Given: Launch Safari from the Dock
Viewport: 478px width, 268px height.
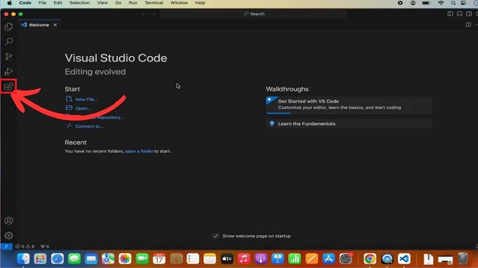Looking at the screenshot, I should [x=57, y=258].
